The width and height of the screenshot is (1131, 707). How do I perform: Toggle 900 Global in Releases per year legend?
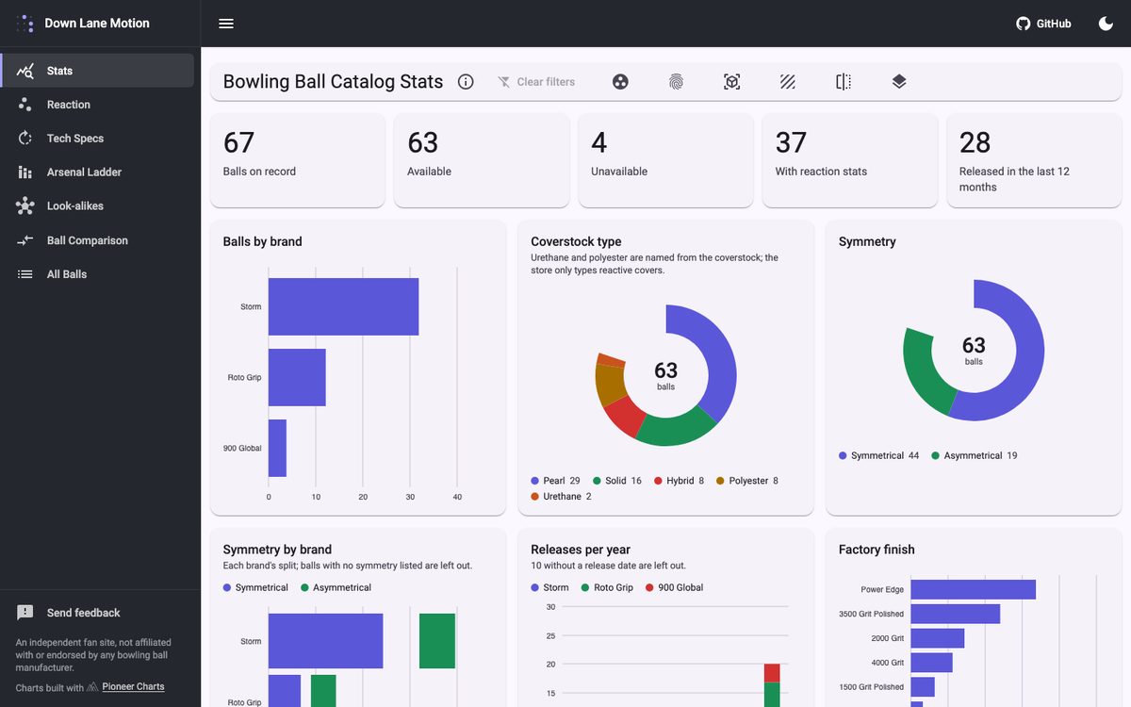674,587
